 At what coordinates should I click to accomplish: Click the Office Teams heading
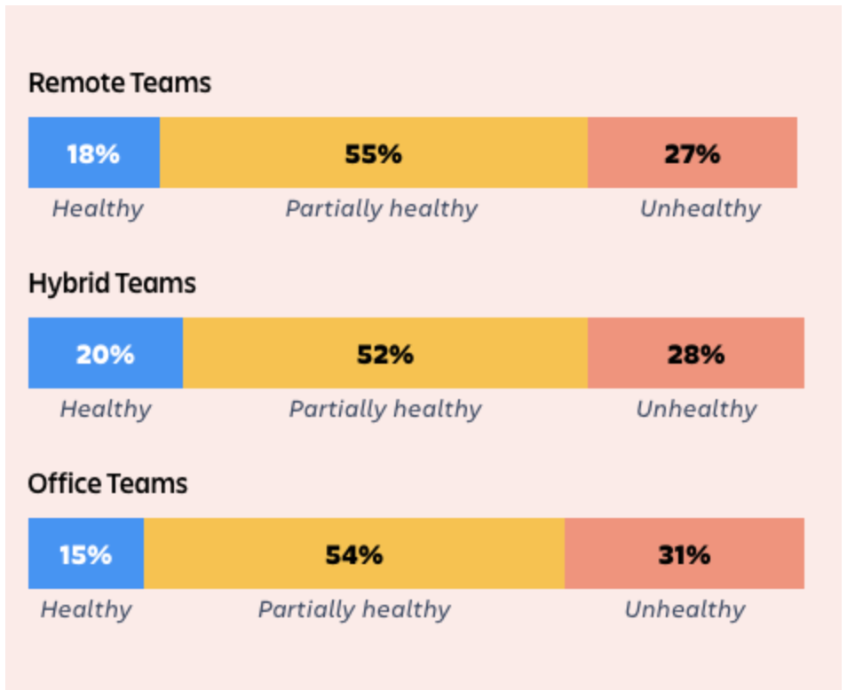(107, 483)
